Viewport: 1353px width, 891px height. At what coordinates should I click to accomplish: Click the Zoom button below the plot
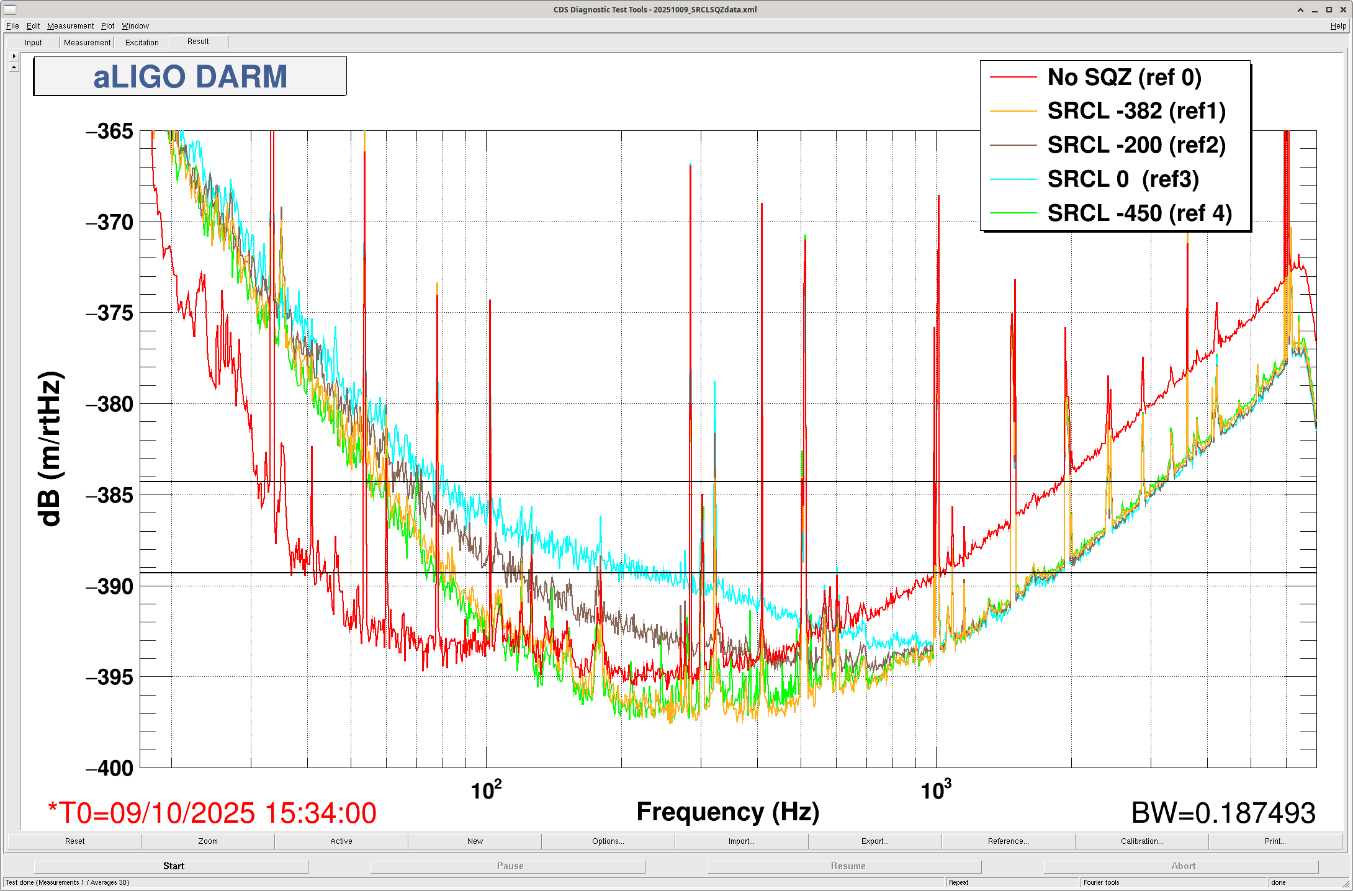click(208, 841)
